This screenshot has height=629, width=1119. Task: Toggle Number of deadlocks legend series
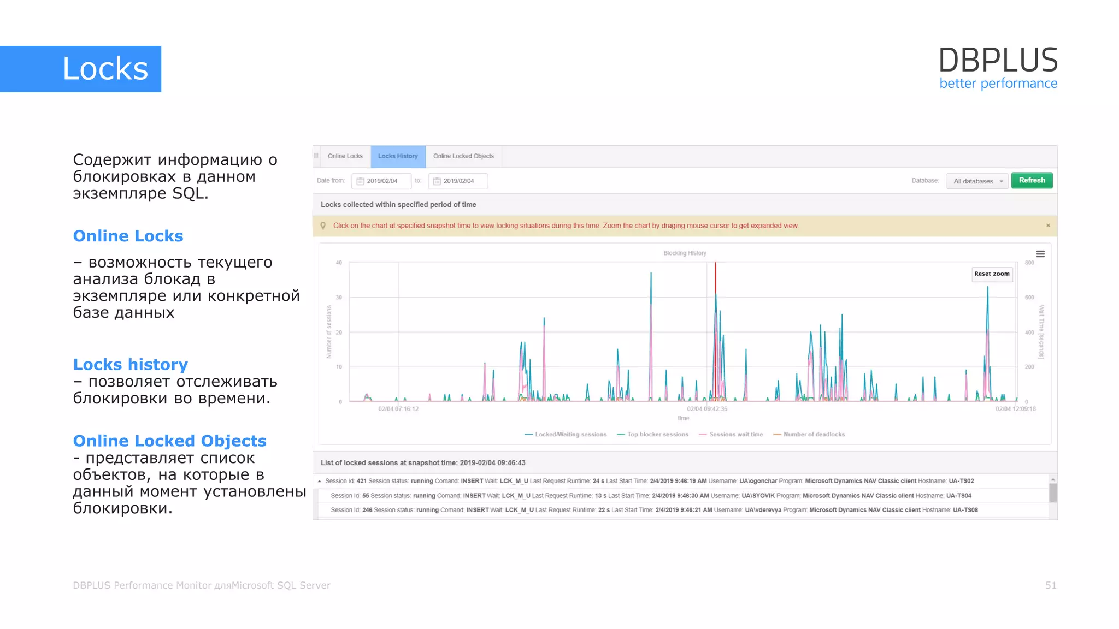tap(809, 435)
